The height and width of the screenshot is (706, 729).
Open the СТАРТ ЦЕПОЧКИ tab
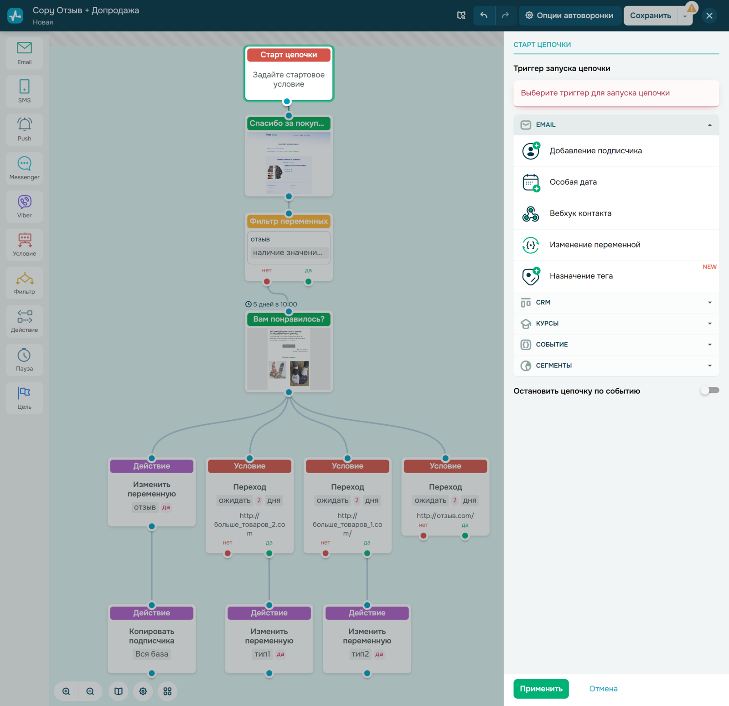click(x=542, y=45)
